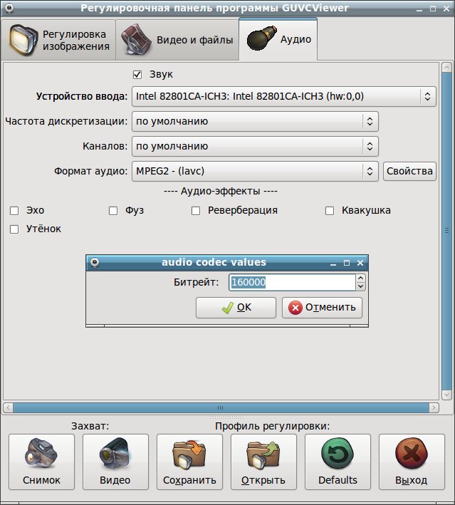Click the Видео capture button label
This screenshot has height=505, width=455.
click(115, 480)
